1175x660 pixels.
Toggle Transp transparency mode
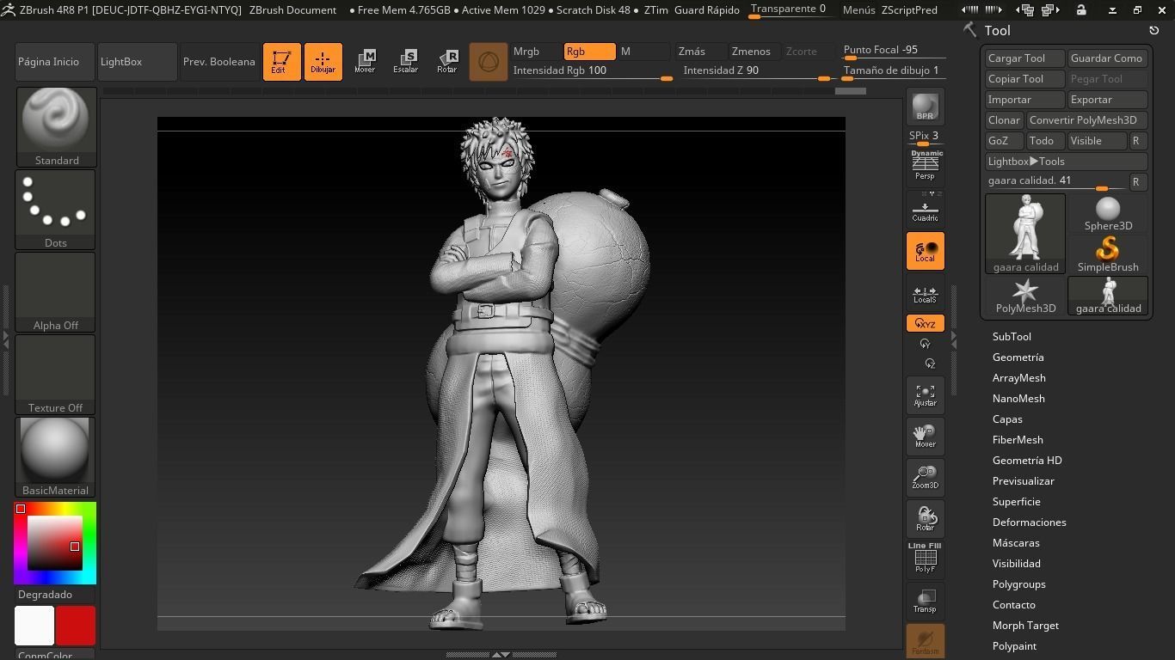point(925,601)
